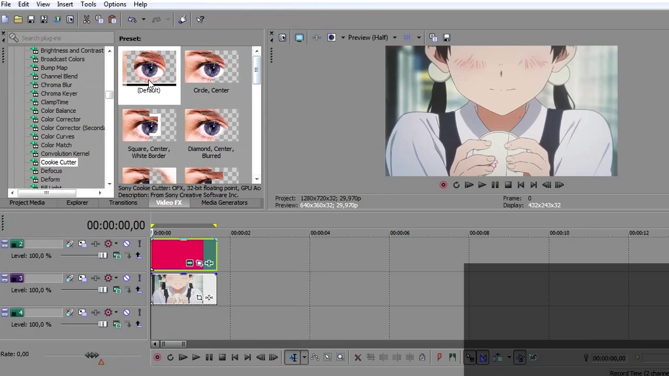Open Compositing Mode menu on track 2
Viewport: 669px width, 376px height.
click(x=117, y=256)
